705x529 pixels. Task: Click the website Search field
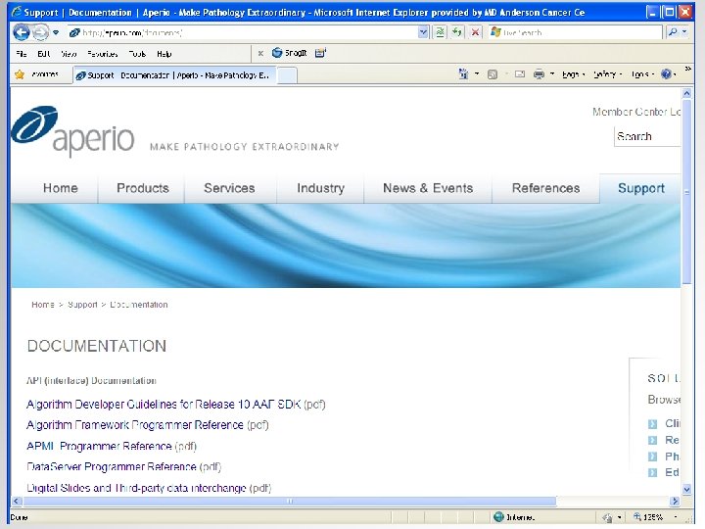647,136
